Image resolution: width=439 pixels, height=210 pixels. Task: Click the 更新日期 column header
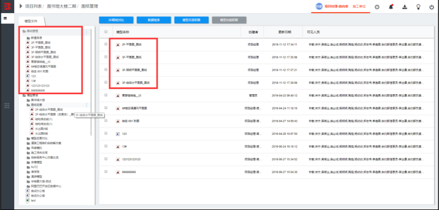[x=285, y=32]
